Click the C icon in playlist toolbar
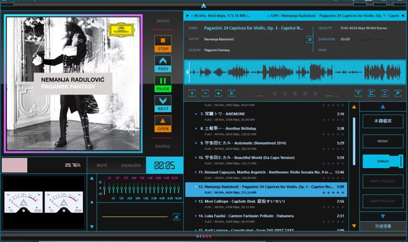The width and height of the screenshot is (408, 242). click(x=371, y=93)
